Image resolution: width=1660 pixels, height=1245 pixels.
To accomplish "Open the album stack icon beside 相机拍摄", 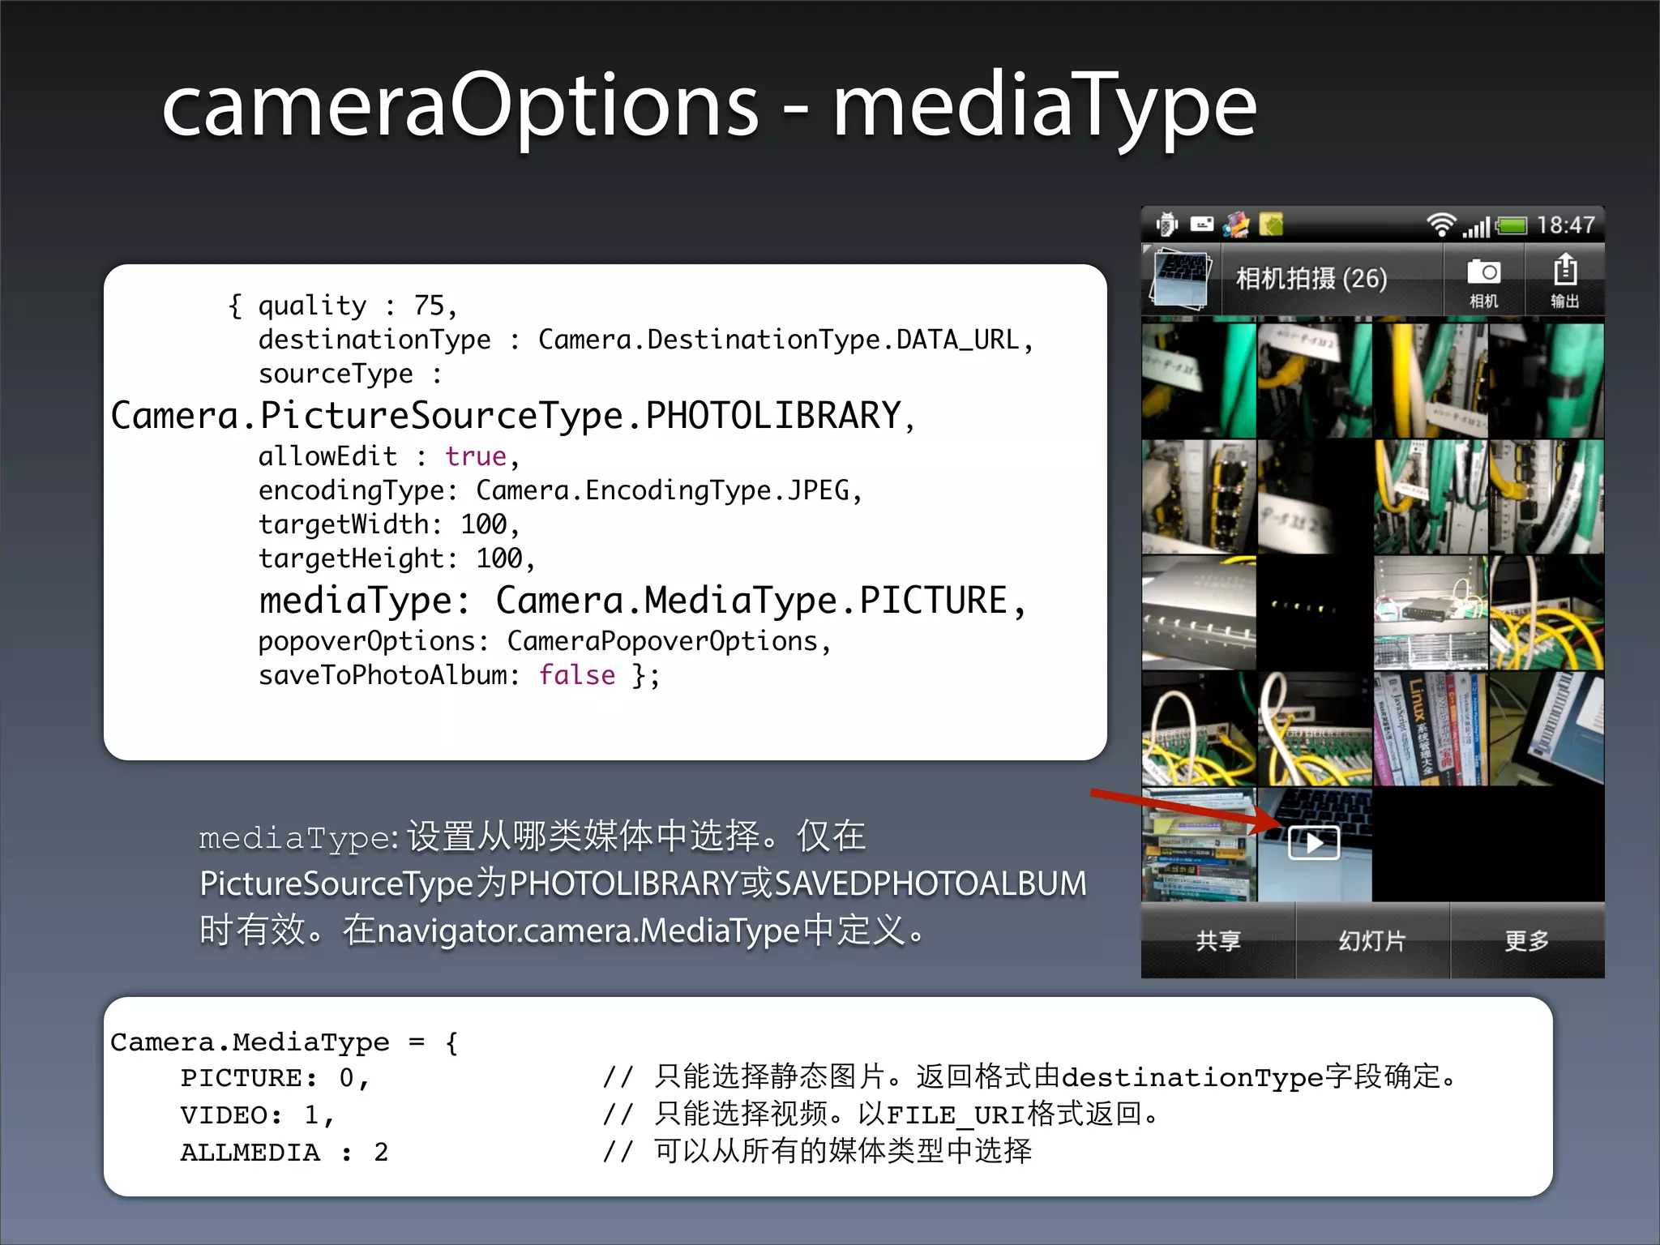I will tap(1181, 279).
